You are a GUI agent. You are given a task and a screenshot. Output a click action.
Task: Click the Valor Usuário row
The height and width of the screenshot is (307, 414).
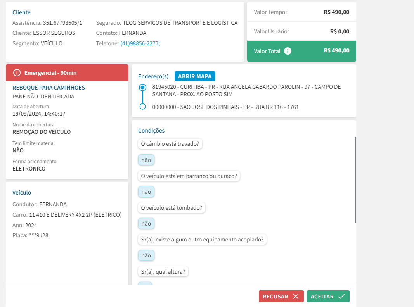pyautogui.click(x=301, y=31)
